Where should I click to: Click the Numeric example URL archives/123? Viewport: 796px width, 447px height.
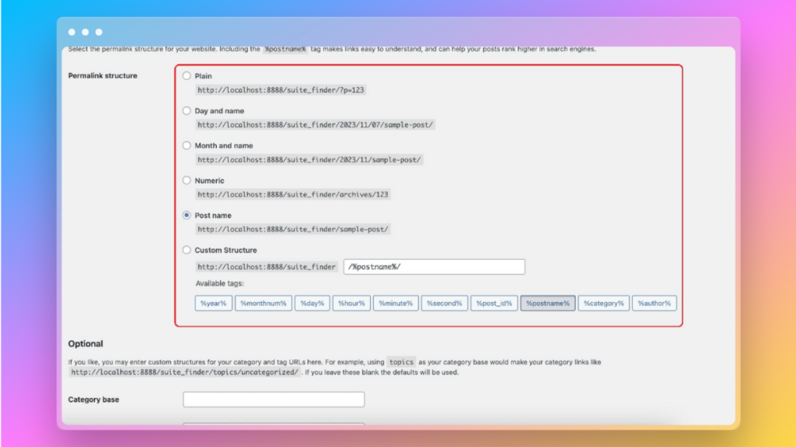(x=293, y=195)
